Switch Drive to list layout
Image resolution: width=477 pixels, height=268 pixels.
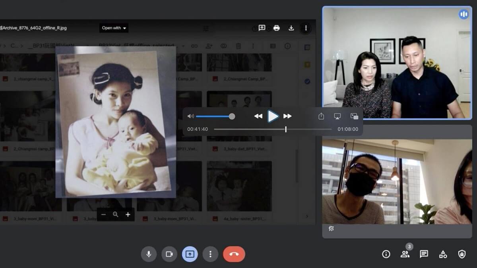point(273,46)
